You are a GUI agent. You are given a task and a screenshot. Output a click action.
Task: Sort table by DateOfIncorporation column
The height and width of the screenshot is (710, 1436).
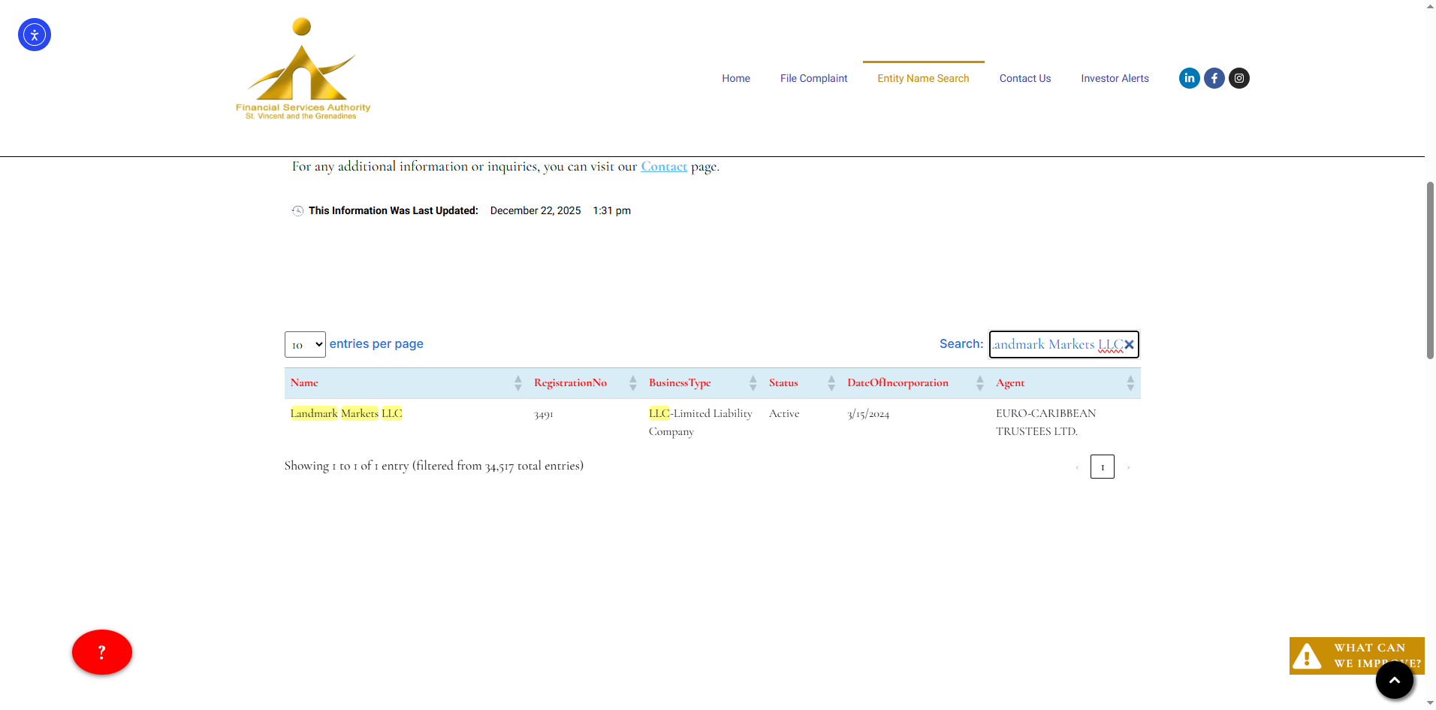(x=897, y=383)
